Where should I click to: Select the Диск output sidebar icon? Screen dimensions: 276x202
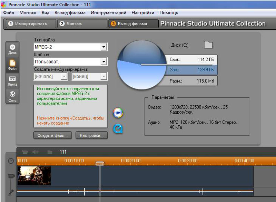[12, 49]
